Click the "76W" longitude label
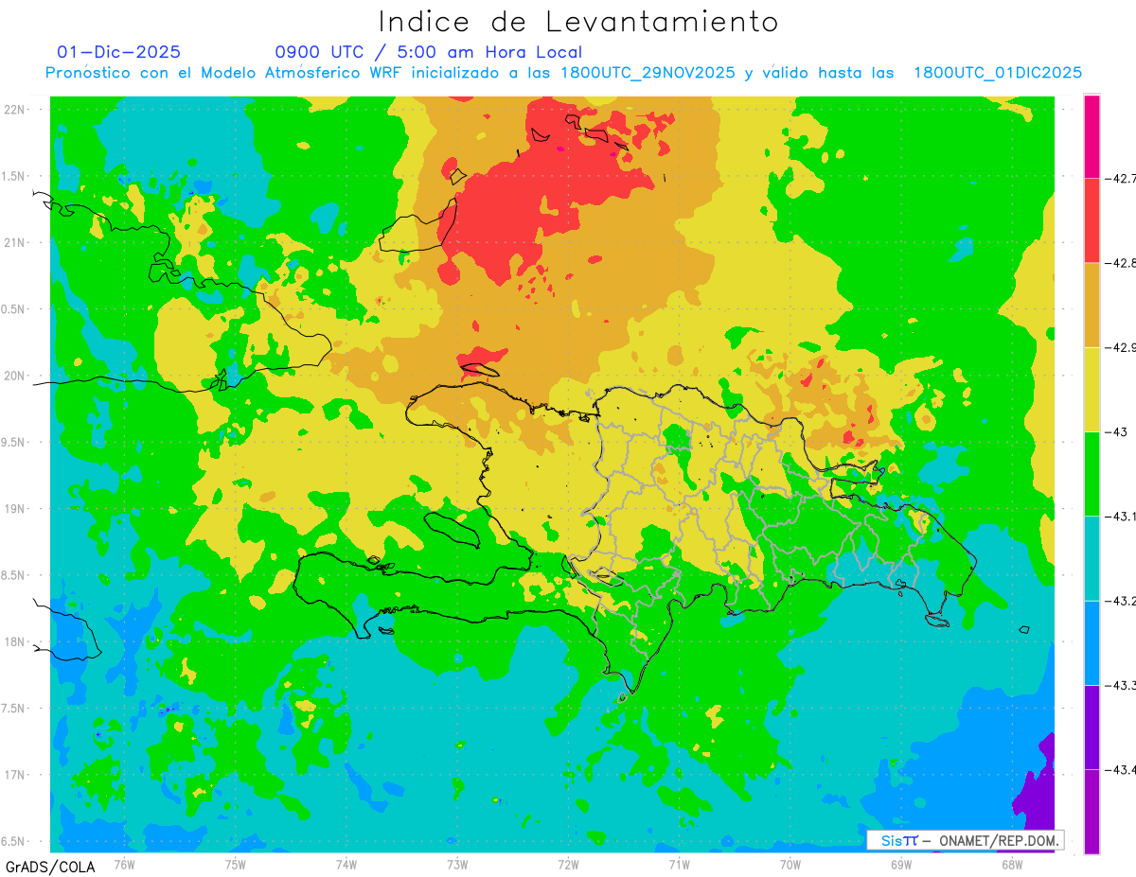Viewport: 1136px width, 877px height. coord(124,863)
